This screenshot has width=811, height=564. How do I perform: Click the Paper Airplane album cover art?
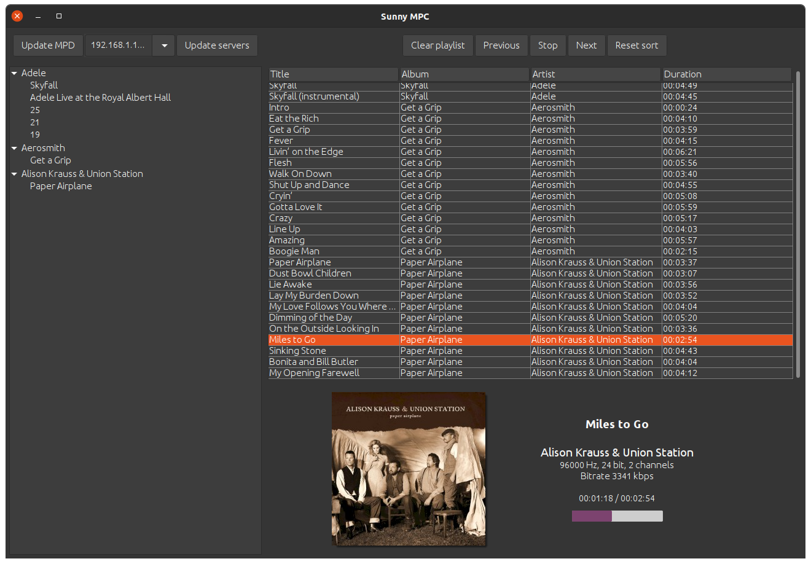(409, 469)
